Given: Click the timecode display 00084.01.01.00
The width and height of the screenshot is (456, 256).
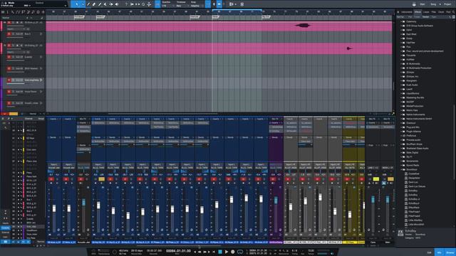Looking at the screenshot, I should [178, 251].
